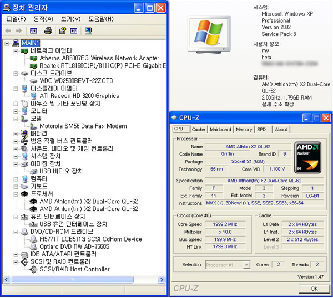The image size is (333, 298).
Task: Switch to the About tab in CPU-Z
Action: [x=281, y=130]
